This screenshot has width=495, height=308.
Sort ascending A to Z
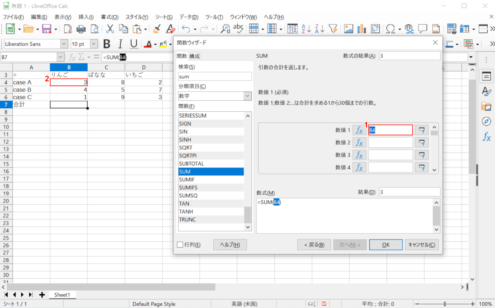tap(306, 28)
